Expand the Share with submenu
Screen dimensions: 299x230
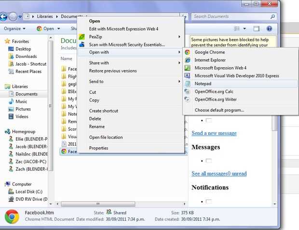[x=179, y=63]
